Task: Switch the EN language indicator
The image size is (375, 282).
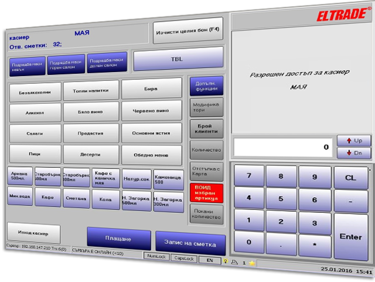Action: (x=210, y=260)
